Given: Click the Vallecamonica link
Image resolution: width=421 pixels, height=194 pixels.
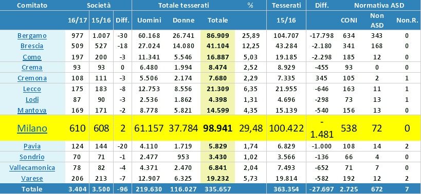Looking at the screenshot, I should click(x=32, y=168).
